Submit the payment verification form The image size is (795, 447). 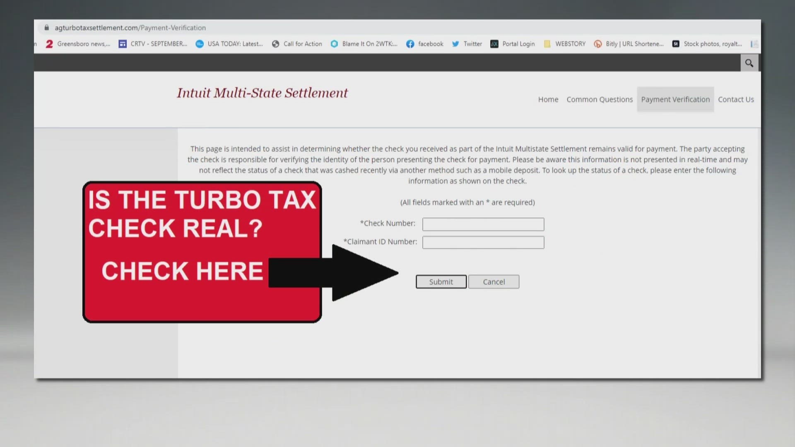tap(441, 281)
